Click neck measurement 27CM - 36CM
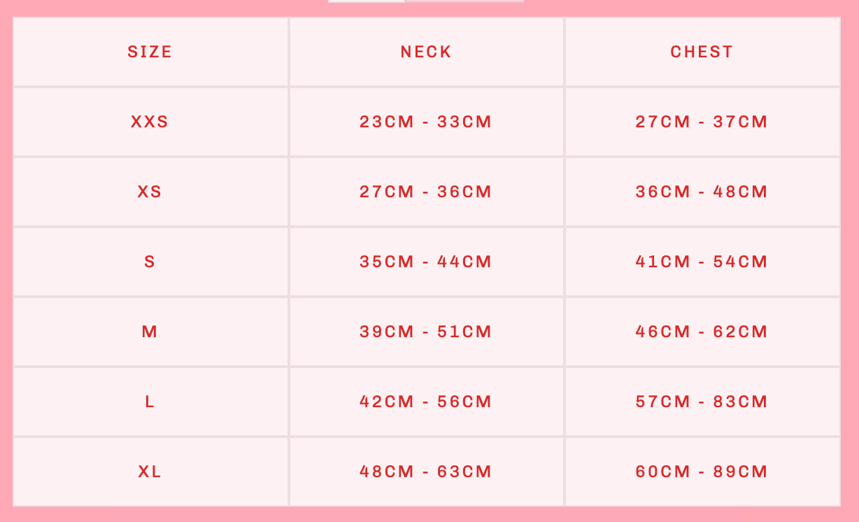859x522 pixels. [x=426, y=192]
